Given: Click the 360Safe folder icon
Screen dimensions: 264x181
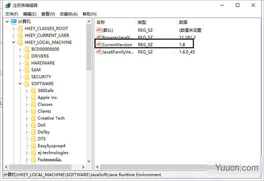Looking at the screenshot, I should 33,91.
